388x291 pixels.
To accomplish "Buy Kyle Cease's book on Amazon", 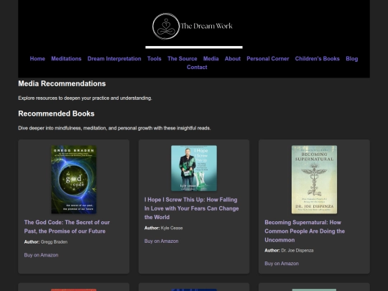I will [162, 241].
